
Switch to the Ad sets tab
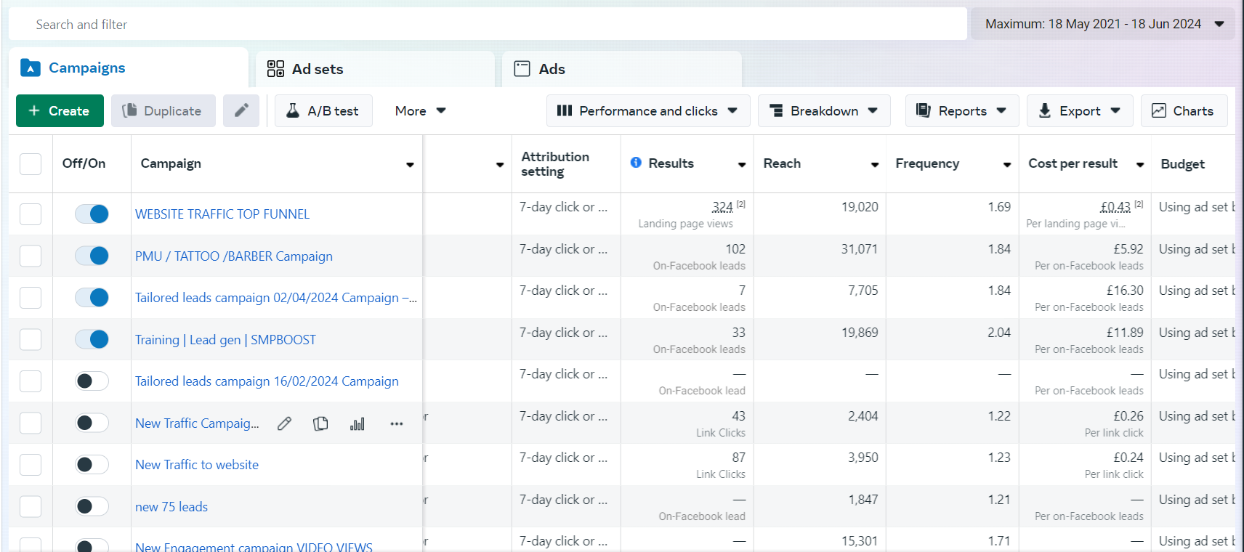pos(317,69)
